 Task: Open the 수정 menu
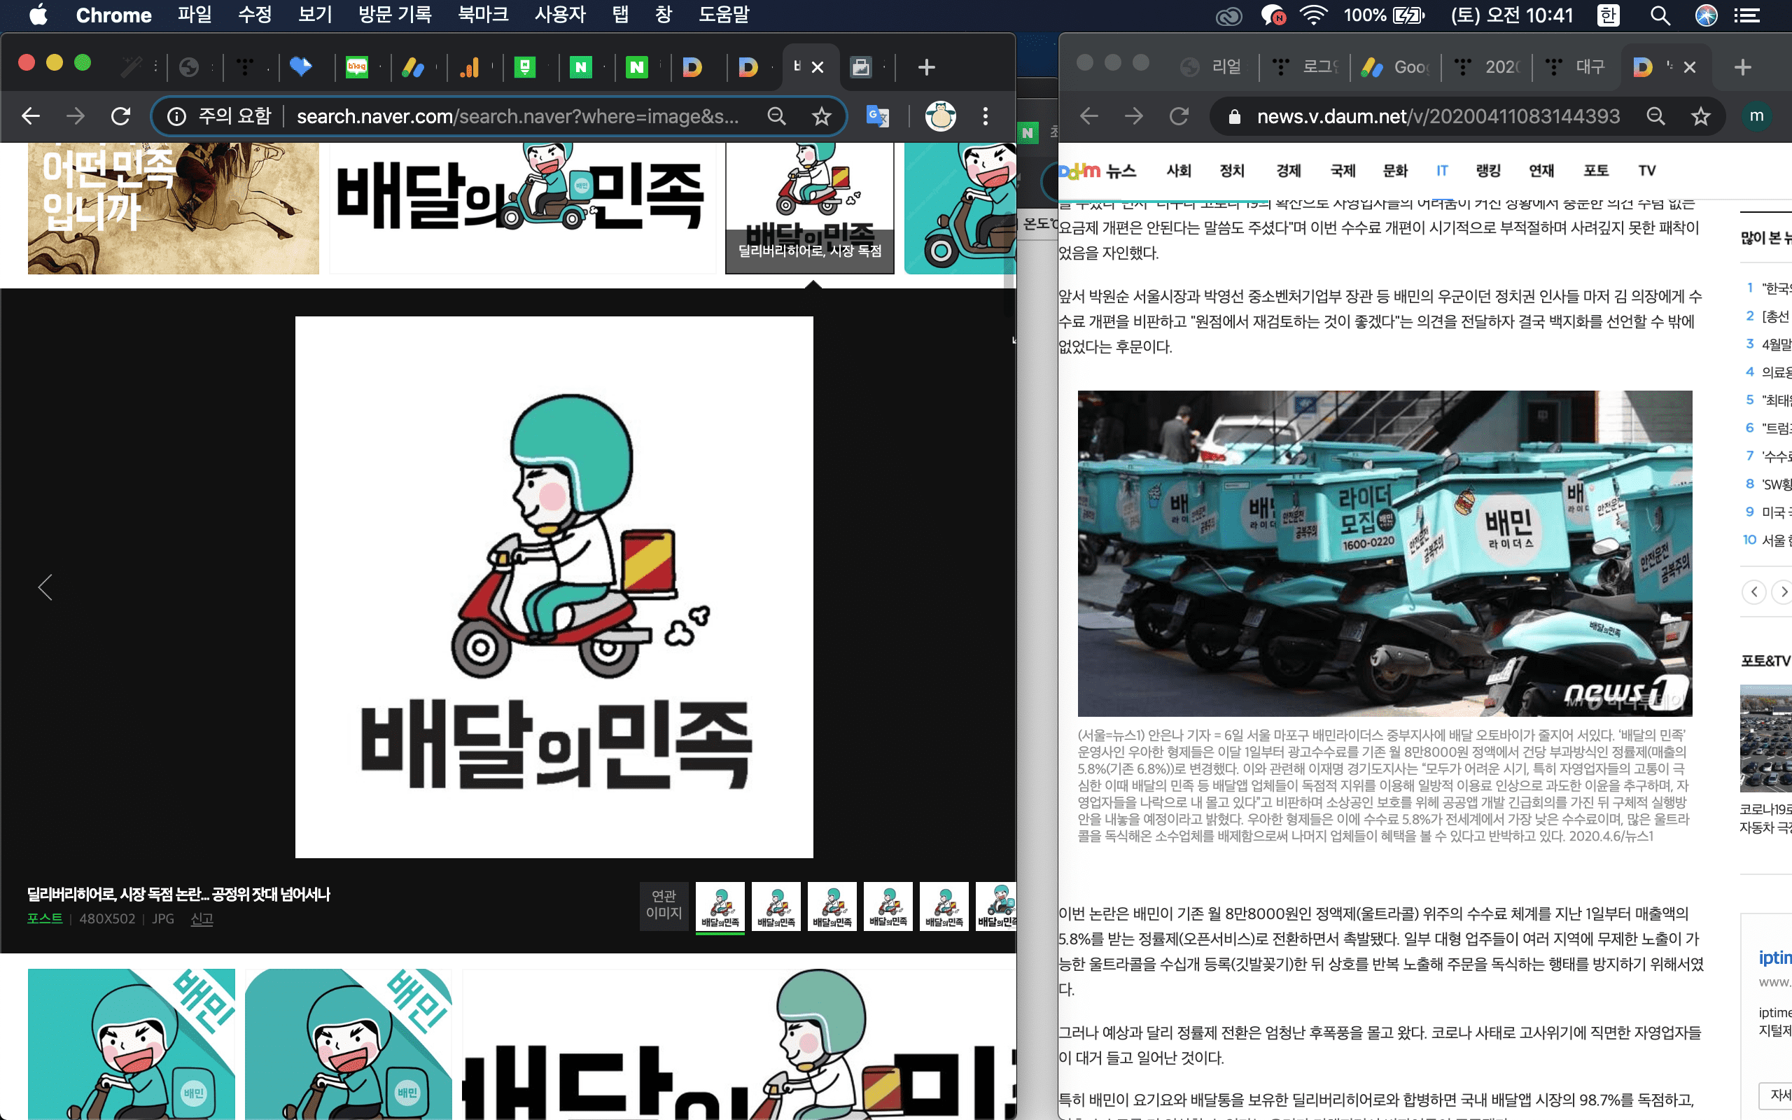pyautogui.click(x=255, y=15)
